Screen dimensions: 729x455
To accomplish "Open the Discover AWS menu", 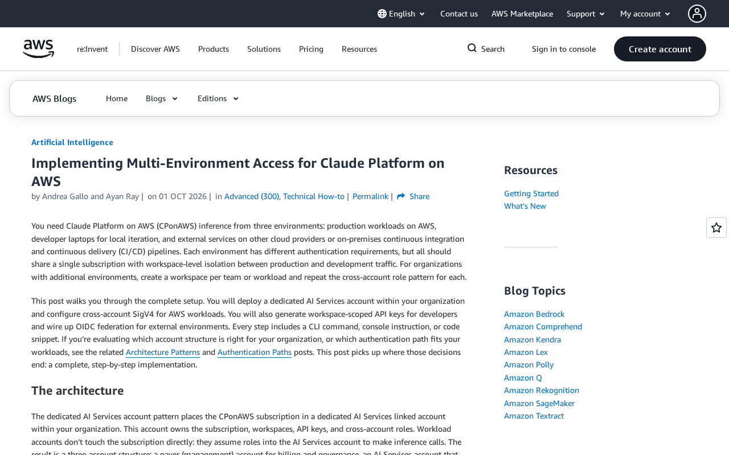I will [155, 49].
